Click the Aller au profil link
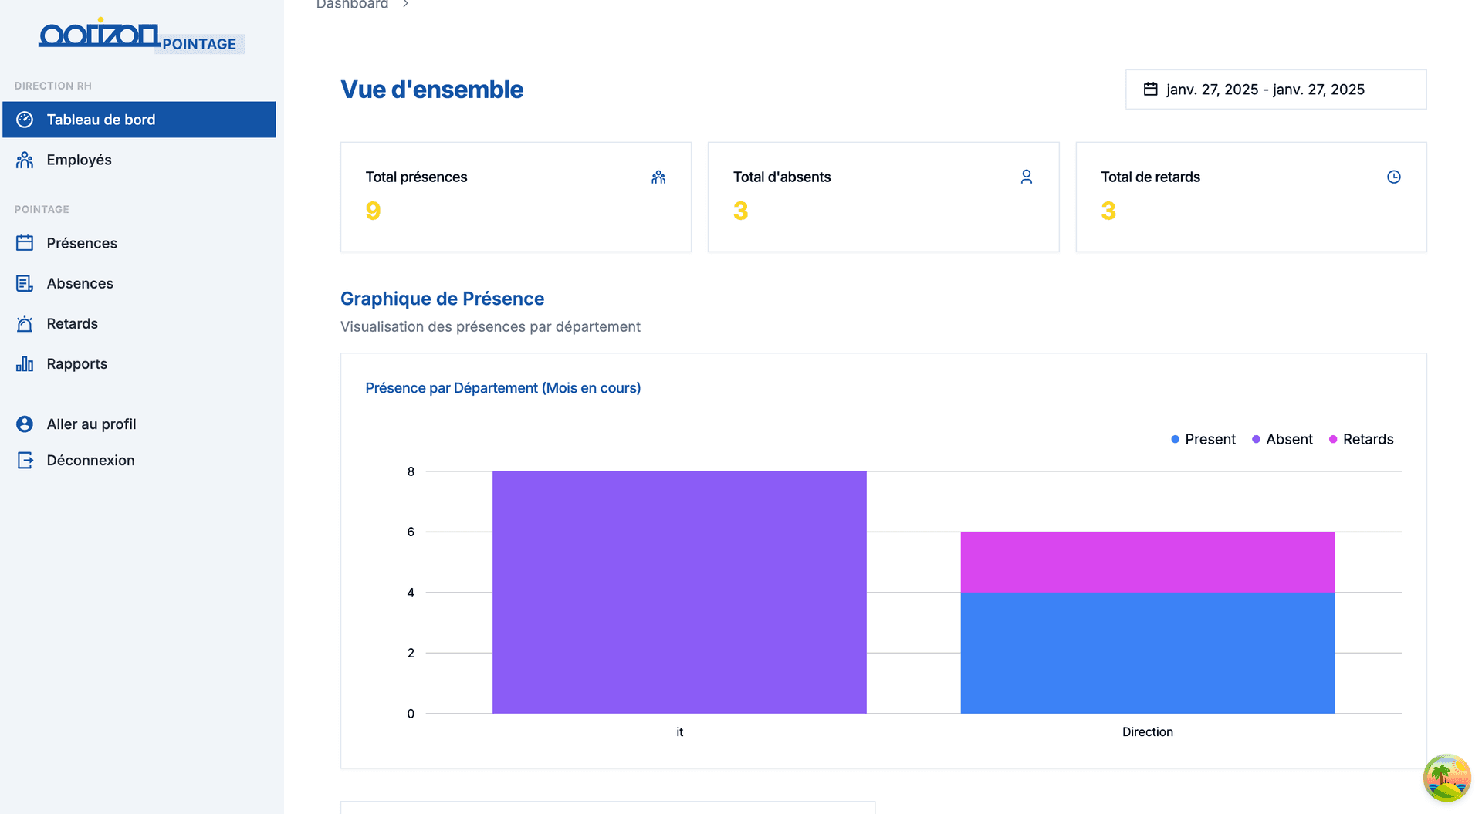Image resolution: width=1482 pixels, height=814 pixels. pos(90,424)
